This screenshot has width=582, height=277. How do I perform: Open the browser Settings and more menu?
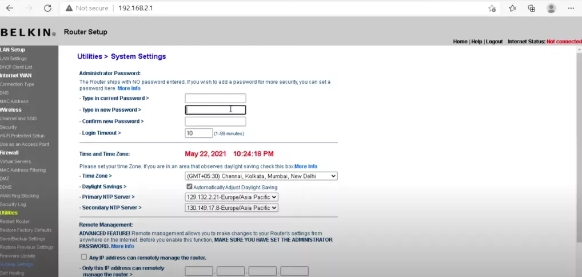click(571, 8)
